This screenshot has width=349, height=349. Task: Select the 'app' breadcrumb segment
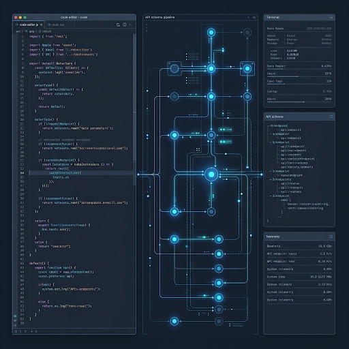(x=31, y=31)
